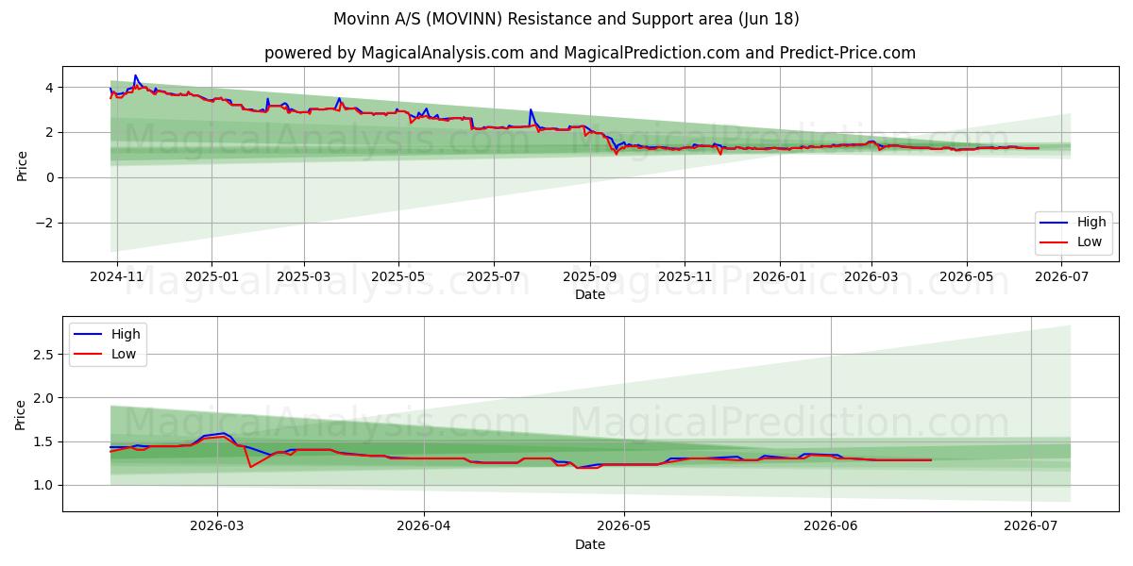
Task: Click 'High' in the bottom chart legend
Action: click(x=126, y=334)
